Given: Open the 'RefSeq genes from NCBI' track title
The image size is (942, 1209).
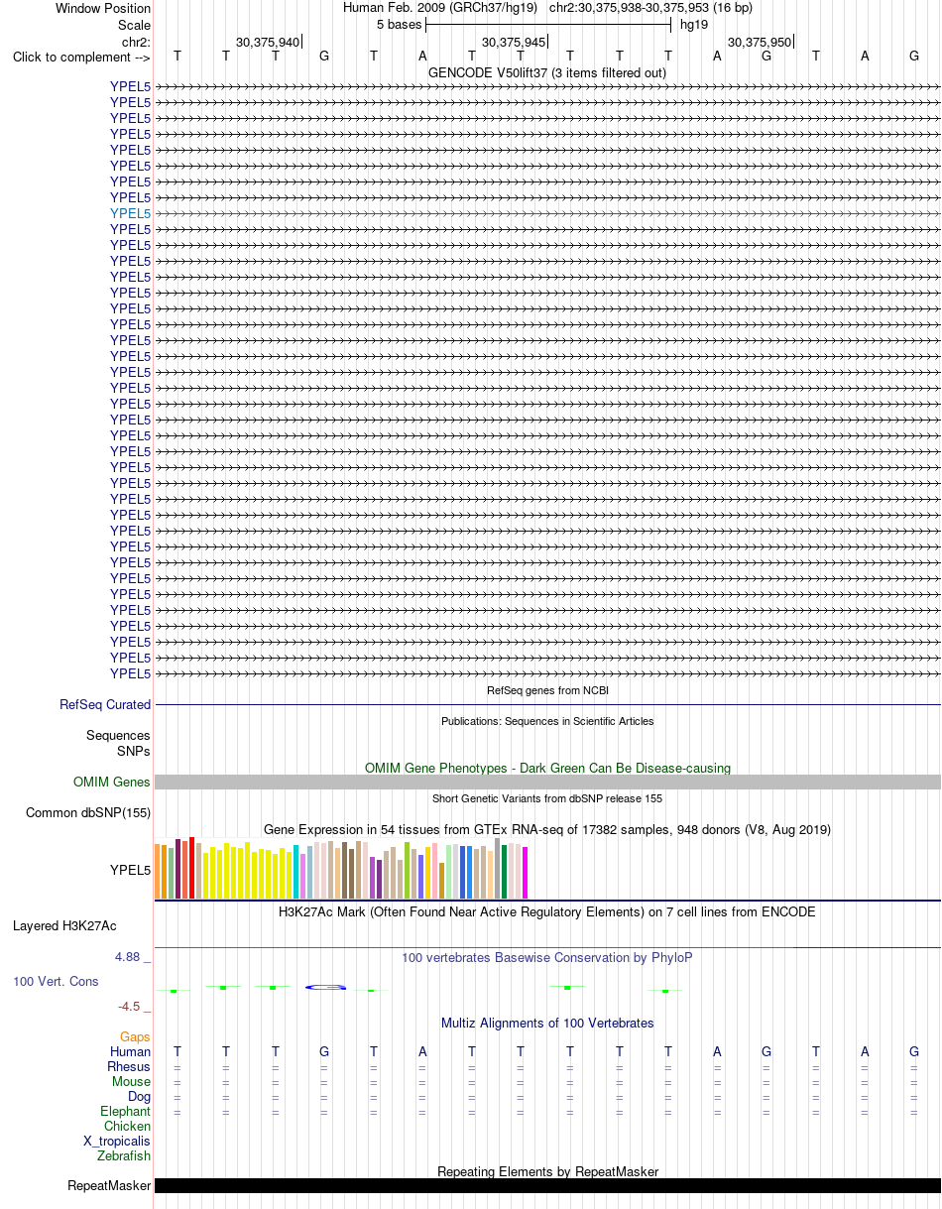Looking at the screenshot, I should [547, 690].
